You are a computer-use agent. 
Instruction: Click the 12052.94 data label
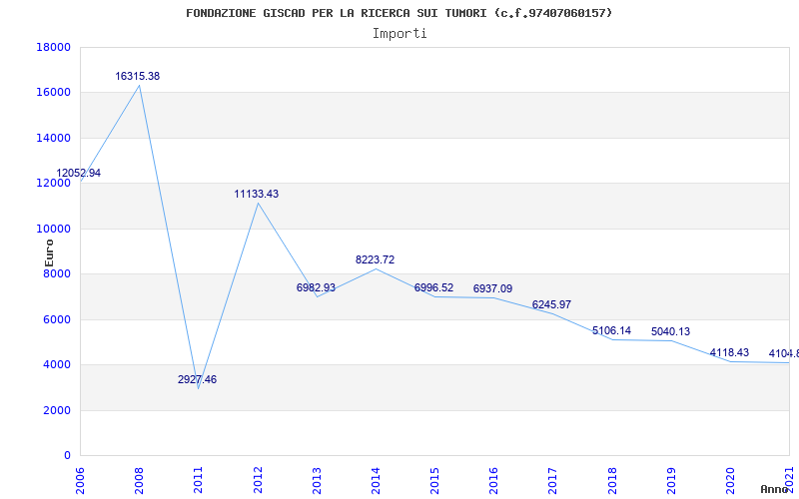(79, 173)
